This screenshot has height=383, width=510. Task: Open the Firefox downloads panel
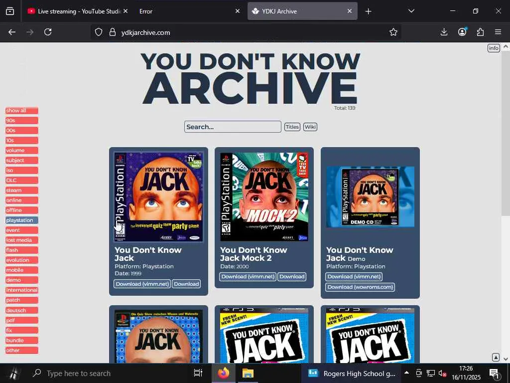[x=444, y=32]
